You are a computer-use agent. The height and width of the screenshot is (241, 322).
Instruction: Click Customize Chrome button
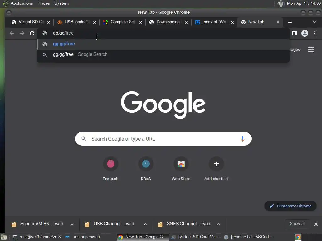tap(290, 206)
